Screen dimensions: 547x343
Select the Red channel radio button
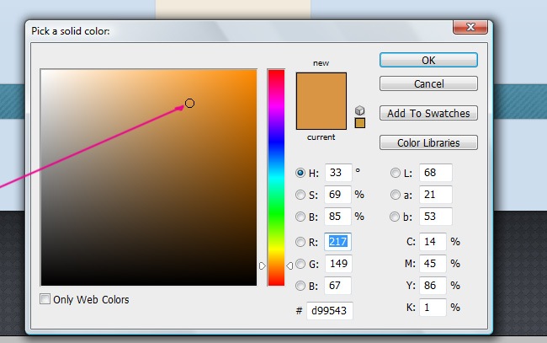[301, 243]
